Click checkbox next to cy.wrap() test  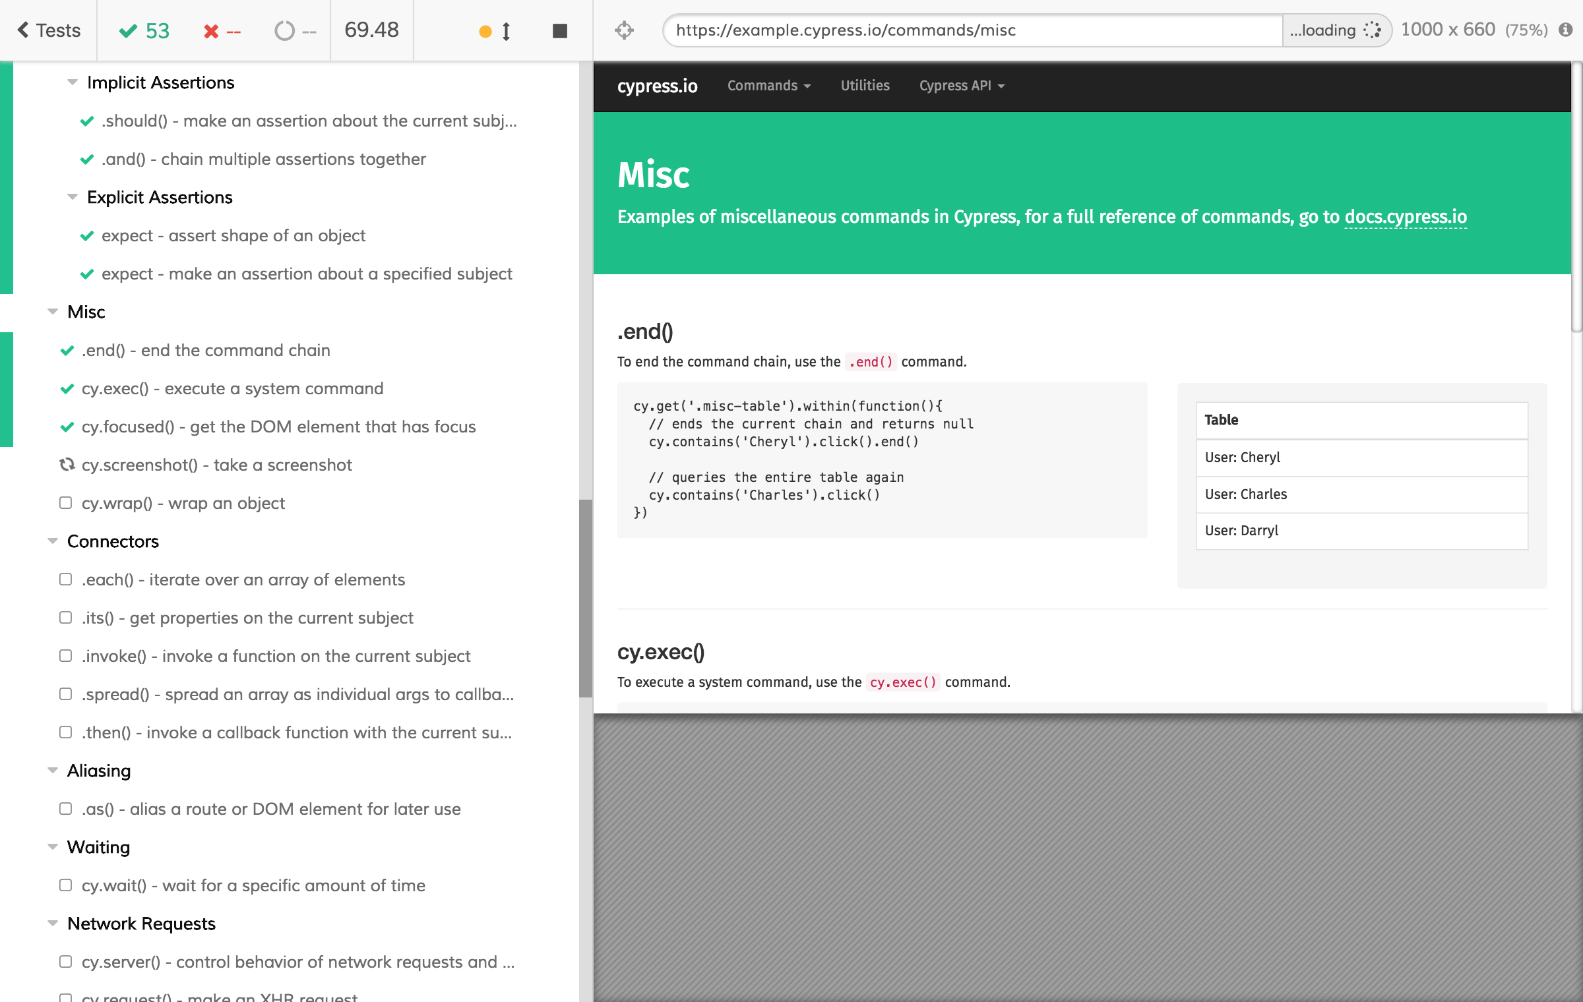point(66,503)
